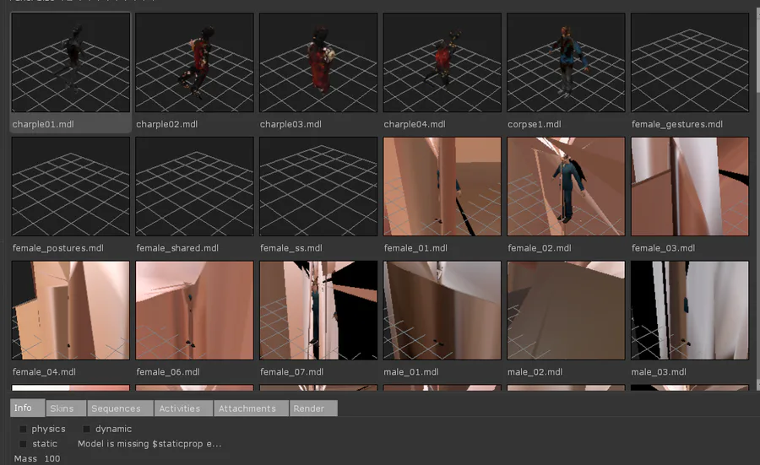Choose the female_03.mdl model preview
This screenshot has width=760, height=465.
(690, 187)
